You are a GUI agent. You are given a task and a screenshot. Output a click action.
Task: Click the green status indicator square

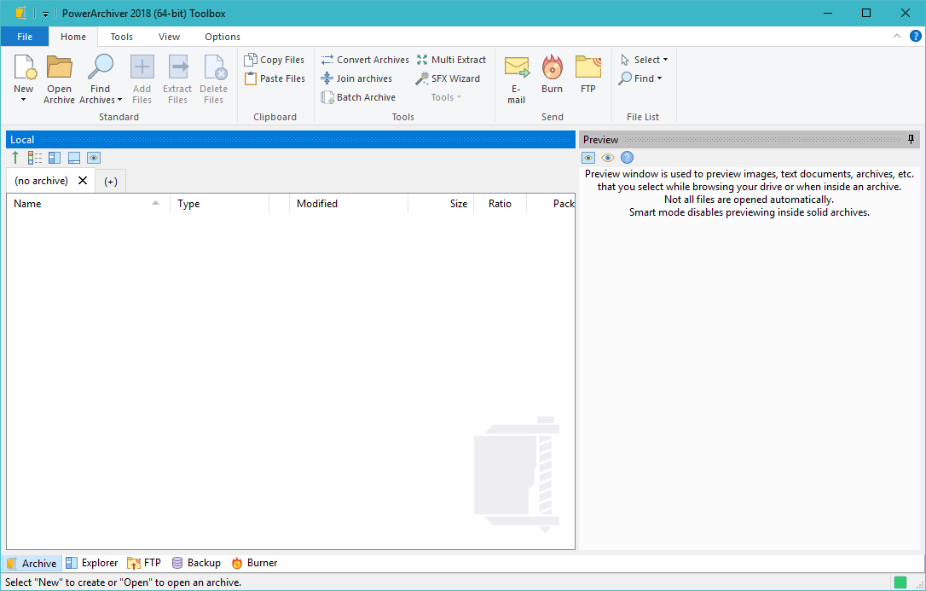point(900,582)
